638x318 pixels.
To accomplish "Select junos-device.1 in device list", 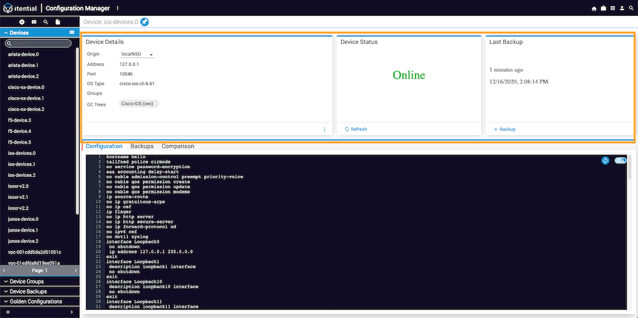I will point(23,230).
